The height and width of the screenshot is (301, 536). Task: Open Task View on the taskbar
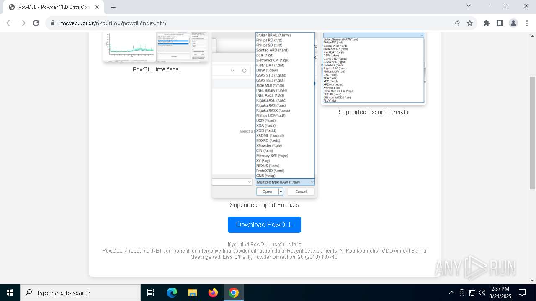coord(151,293)
